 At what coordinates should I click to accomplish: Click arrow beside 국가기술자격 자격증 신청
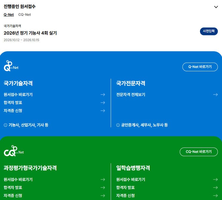(103, 111)
